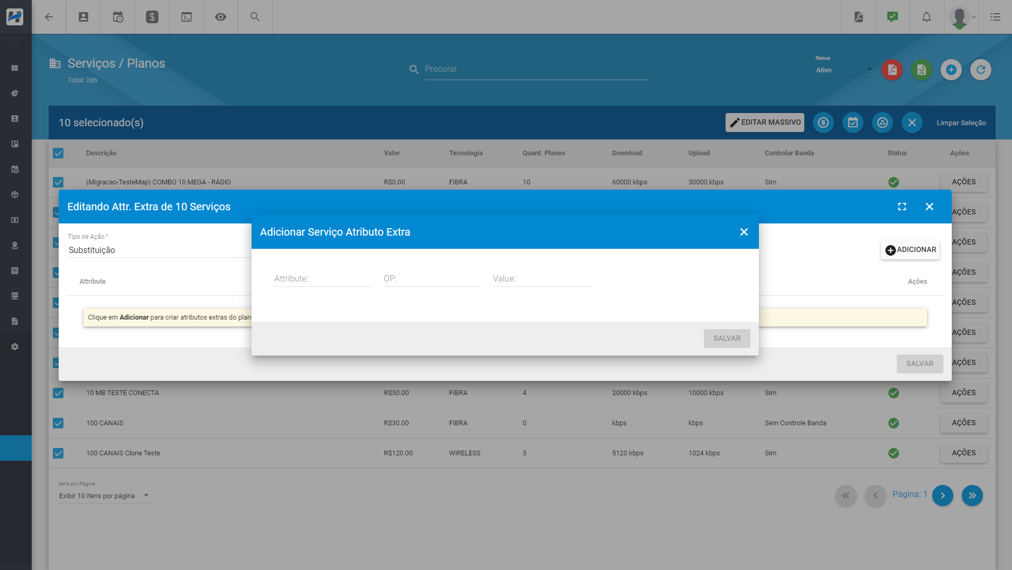The width and height of the screenshot is (1012, 570).
Task: Click the eye view icon in toolbar
Action: pyautogui.click(x=221, y=17)
